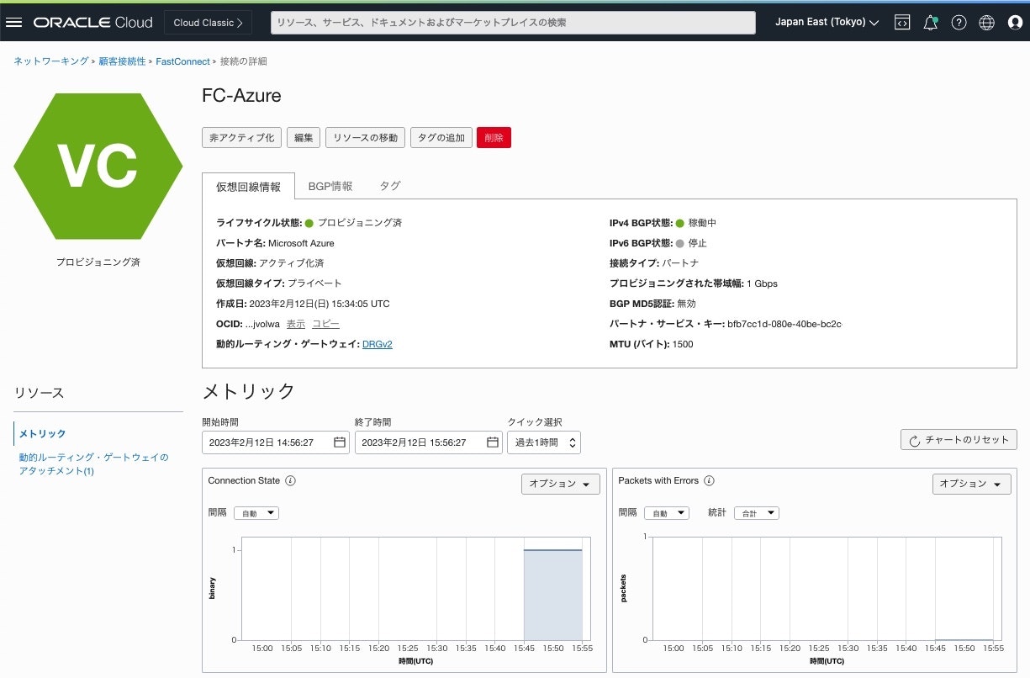
Task: Open calendar picker for start time
Action: click(x=340, y=442)
